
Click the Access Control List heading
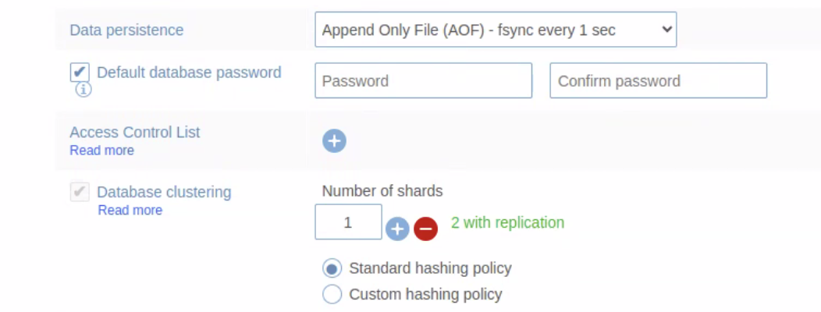click(x=134, y=132)
